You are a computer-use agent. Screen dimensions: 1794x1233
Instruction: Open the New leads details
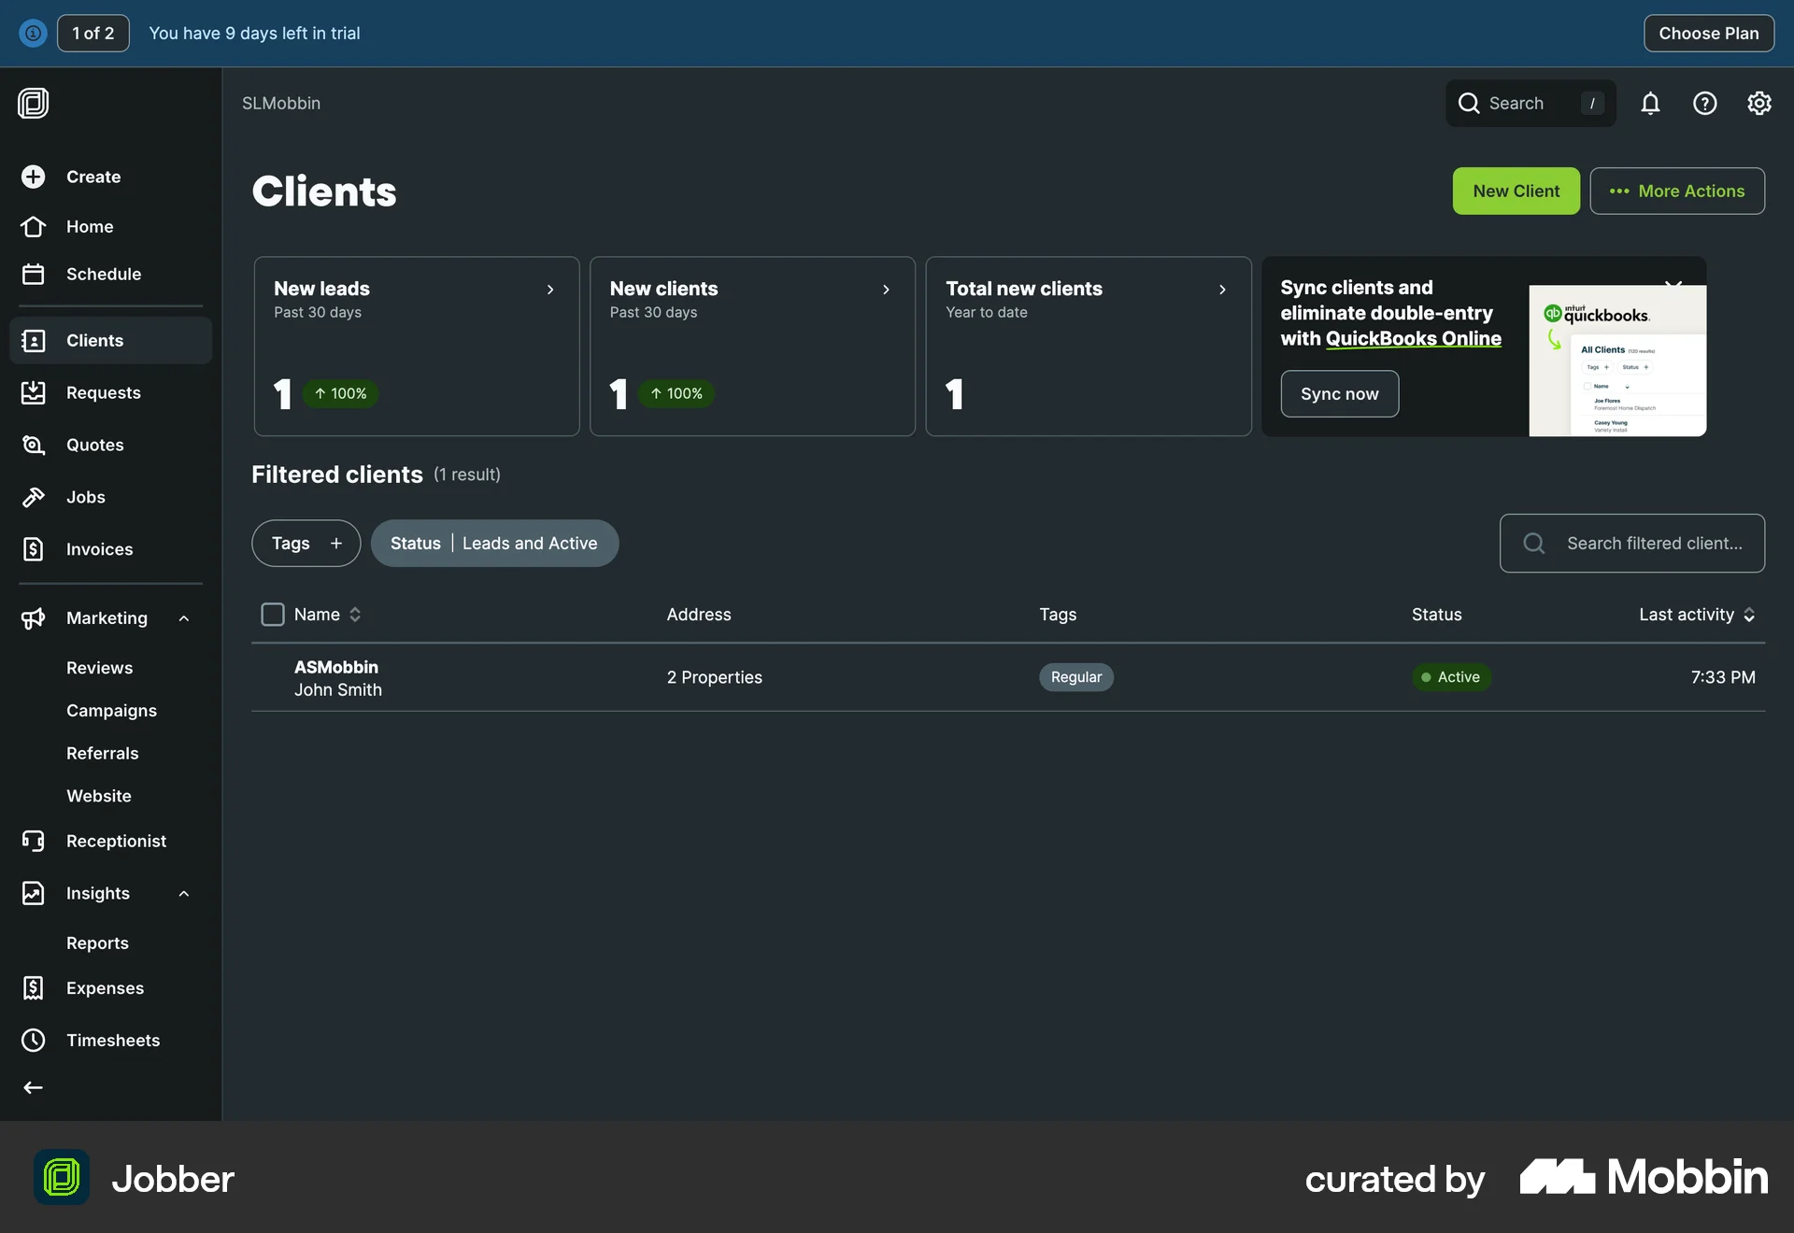549,290
